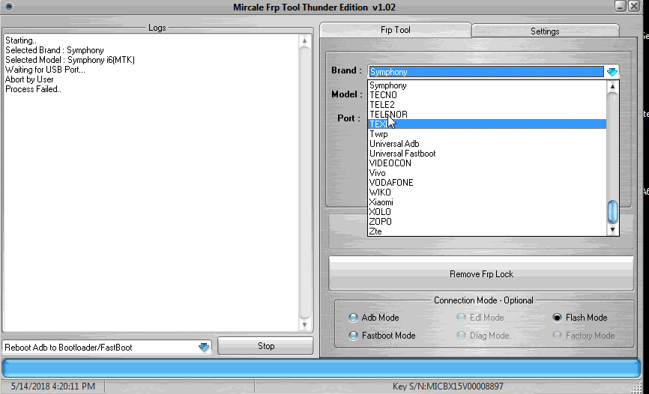Click the 'Abort by User' log line
The width and height of the screenshot is (649, 394).
29,79
